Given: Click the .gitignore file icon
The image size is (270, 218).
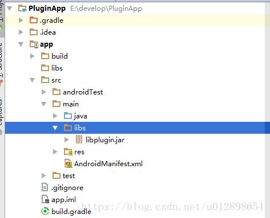Looking at the screenshot, I should [x=45, y=187].
